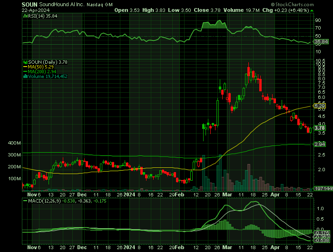
Task: Click the 2.94 MA(200) tag on the right axis
Action: (x=319, y=145)
